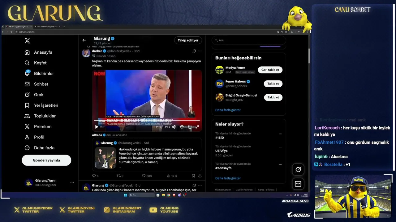The image size is (396, 222).
Task: Click Daha fazla göster under suggestions
Action: 228,110
